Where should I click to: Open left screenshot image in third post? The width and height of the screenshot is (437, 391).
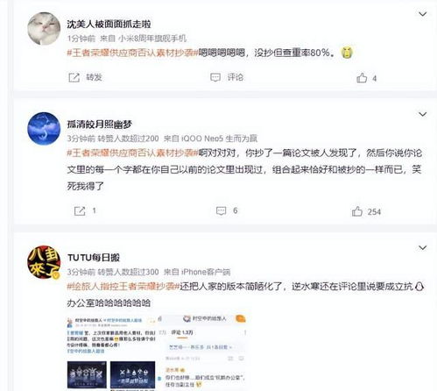coord(111,352)
